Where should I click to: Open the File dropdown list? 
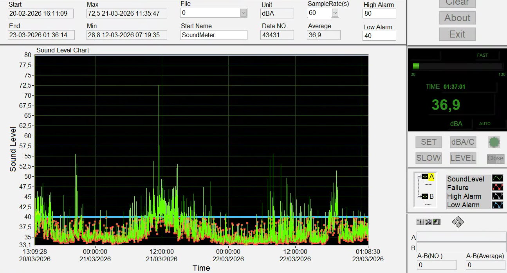[x=244, y=13]
